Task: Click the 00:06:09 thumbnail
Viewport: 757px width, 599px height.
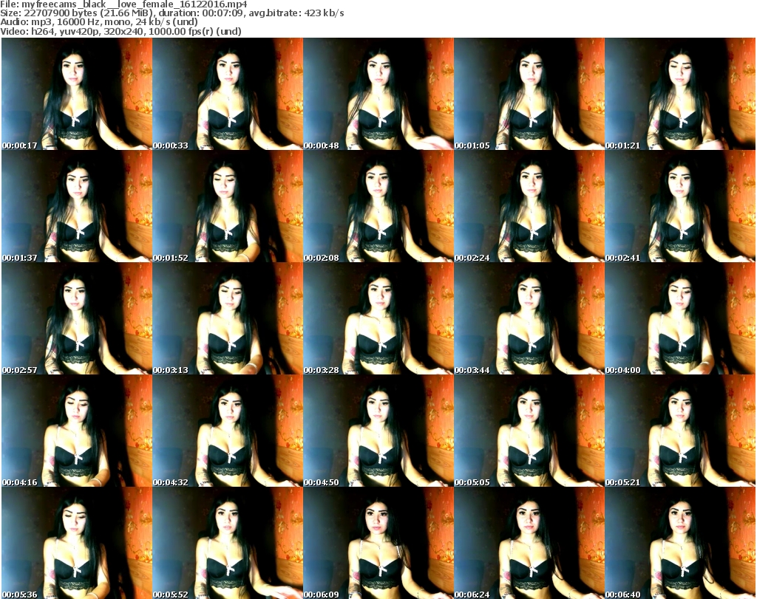Action: pos(378,543)
